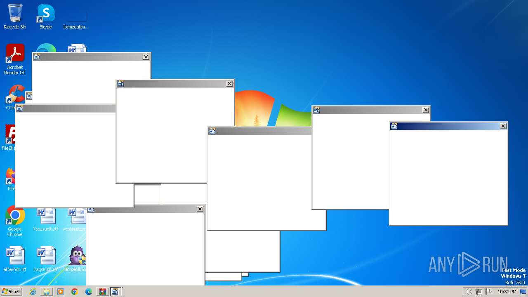The image size is (528, 297).
Task: Select the focusunit.rtf document icon
Action: [x=46, y=219]
